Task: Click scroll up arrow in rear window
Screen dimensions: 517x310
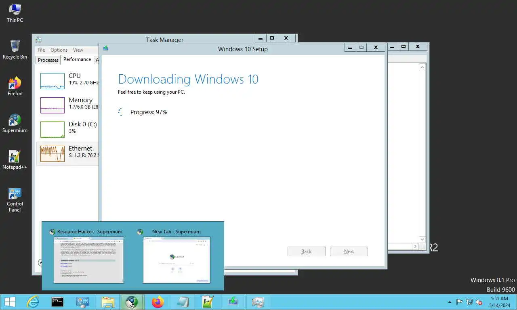Action: (422, 67)
